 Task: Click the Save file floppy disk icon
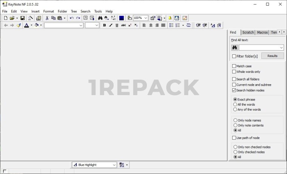click(22, 18)
